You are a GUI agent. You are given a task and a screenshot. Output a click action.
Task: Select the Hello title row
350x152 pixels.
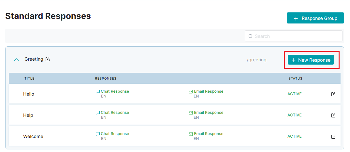175,94
